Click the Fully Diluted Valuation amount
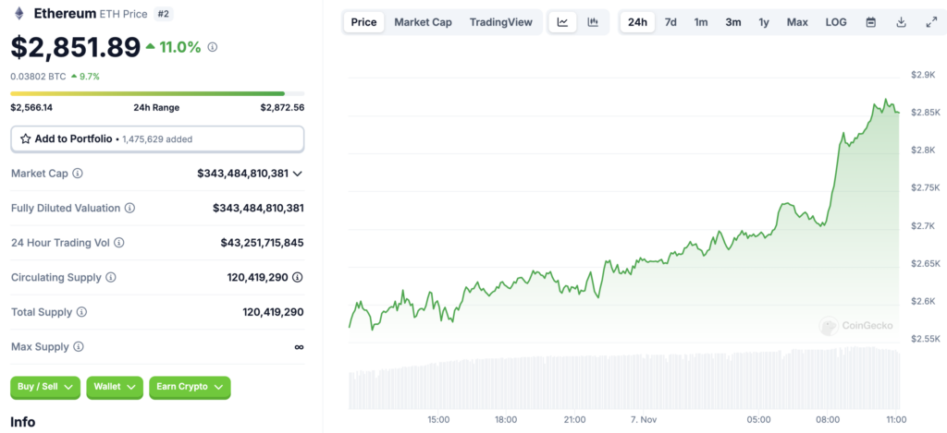Screen dimensions: 947x433 (259, 208)
